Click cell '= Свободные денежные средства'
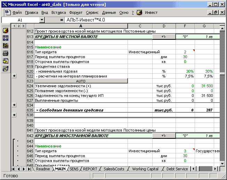The height and width of the screenshot is (180, 227). point(81,110)
